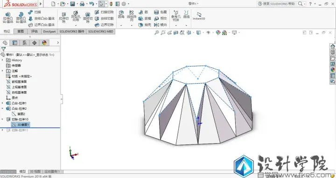
Task: Switch to the 特征 (Features) ribbon tab
Action: (x=7, y=32)
